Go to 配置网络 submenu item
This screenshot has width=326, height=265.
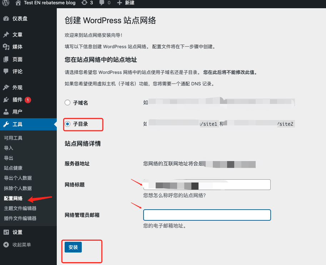pos(13,198)
